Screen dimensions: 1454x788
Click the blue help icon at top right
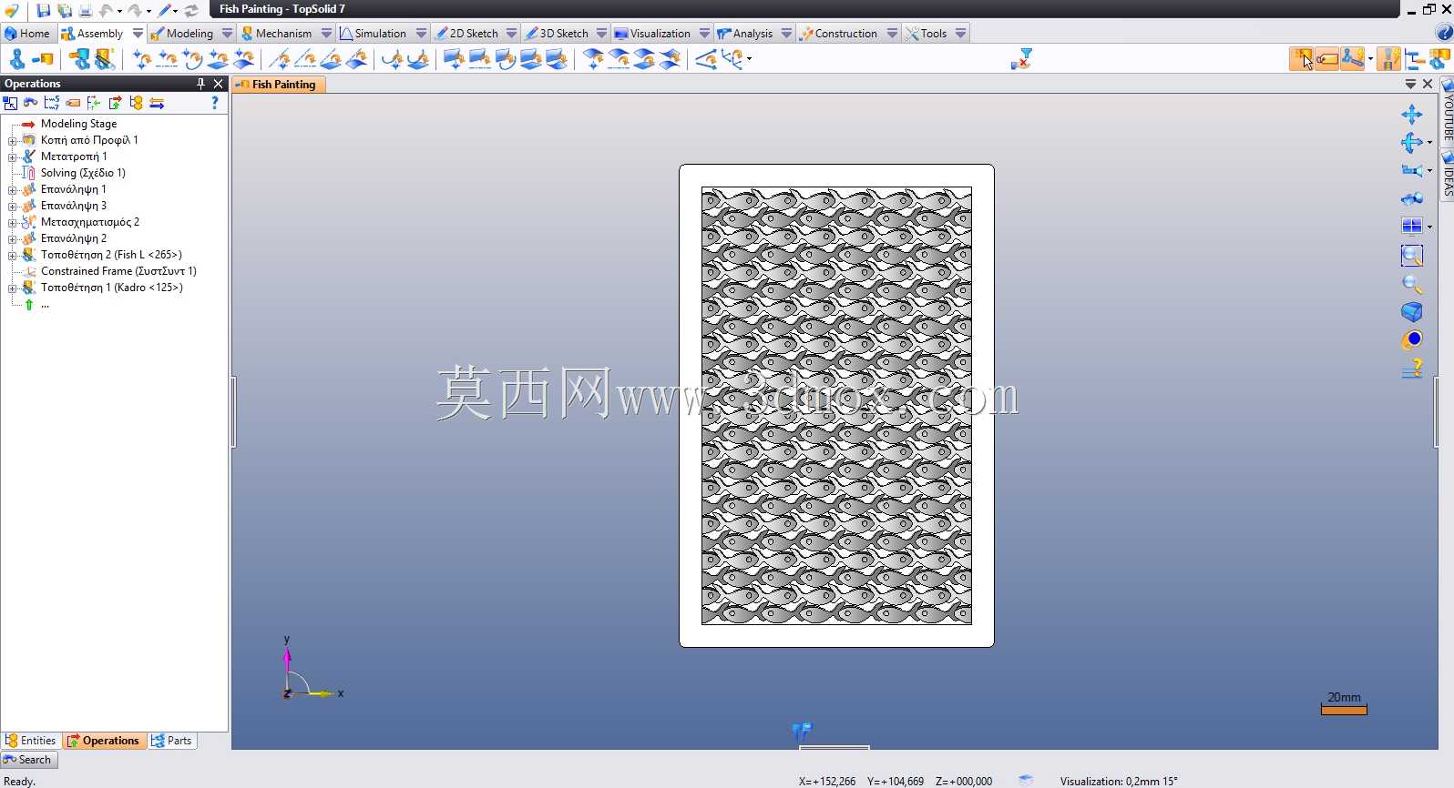[1444, 34]
